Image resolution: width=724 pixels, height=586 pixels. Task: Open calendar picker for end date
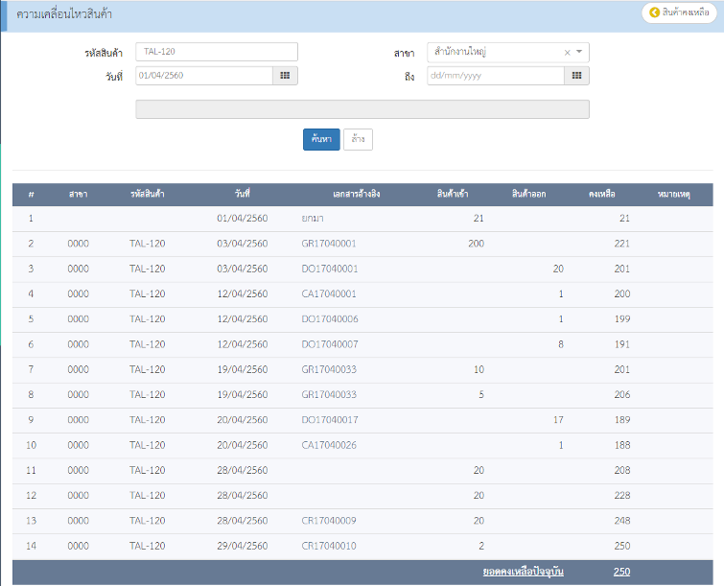tap(576, 76)
